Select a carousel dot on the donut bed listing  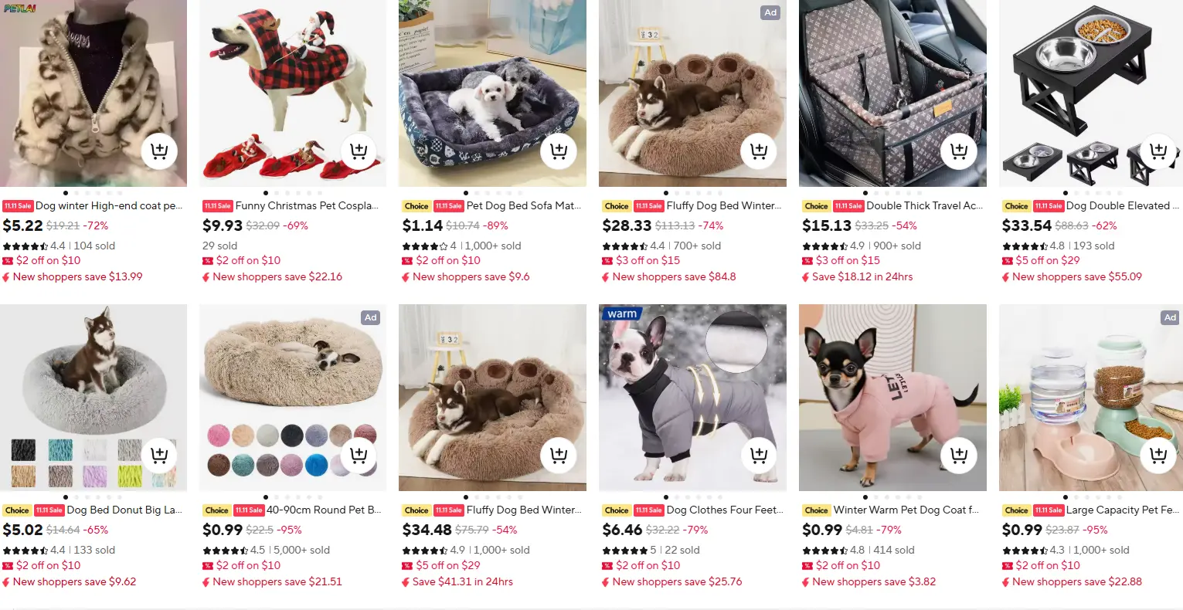[266, 498]
